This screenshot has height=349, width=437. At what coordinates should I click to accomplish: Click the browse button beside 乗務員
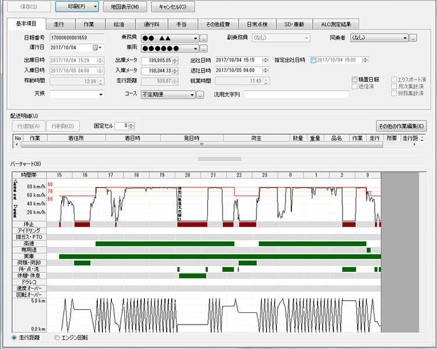pyautogui.click(x=203, y=38)
